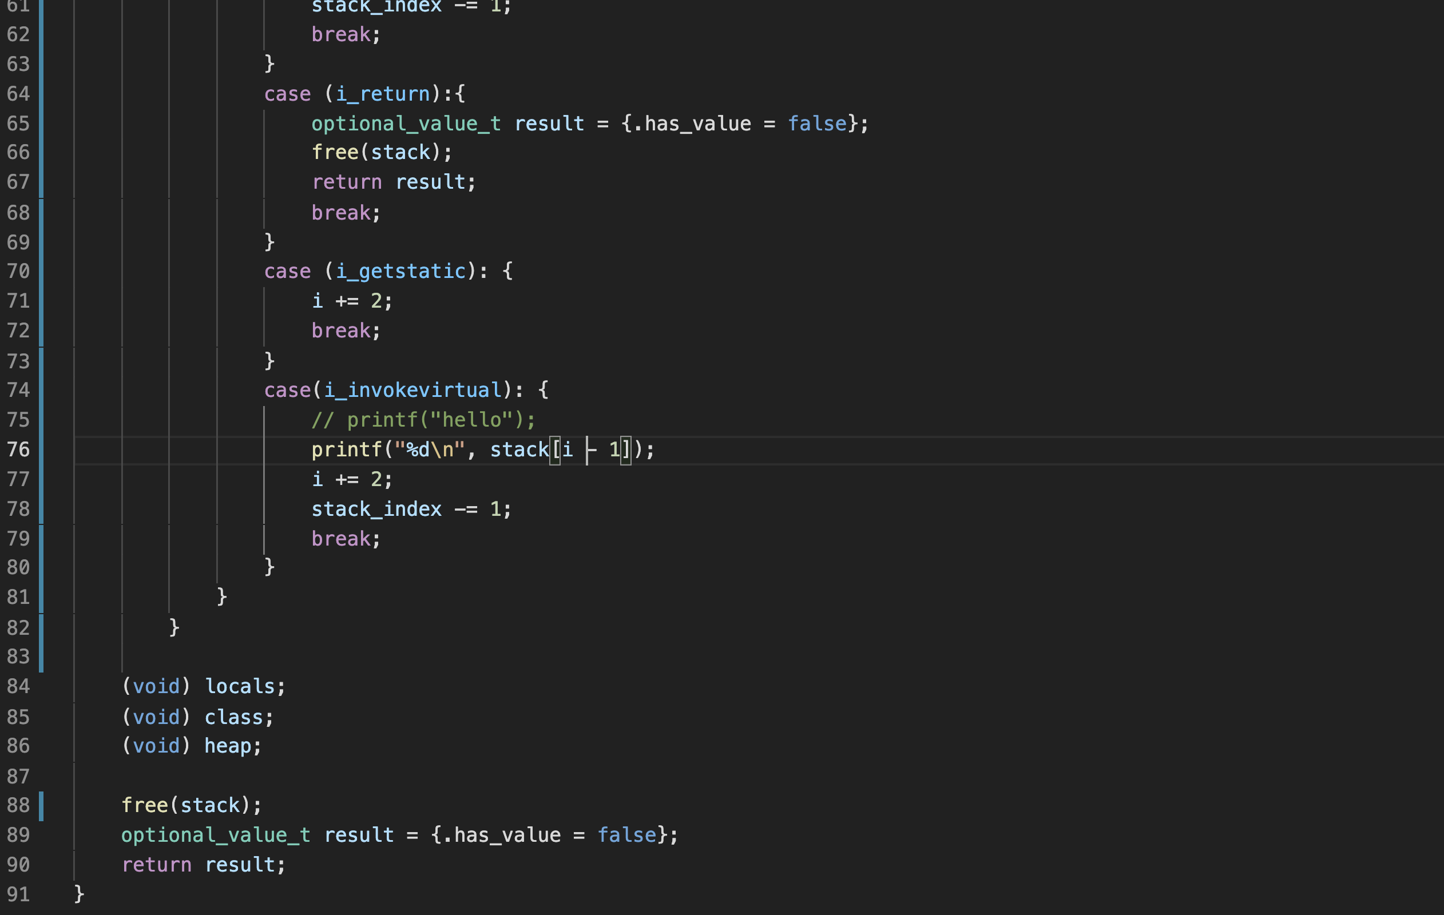1444x915 pixels.
Task: Click the (void) class statement
Action: click(197, 717)
